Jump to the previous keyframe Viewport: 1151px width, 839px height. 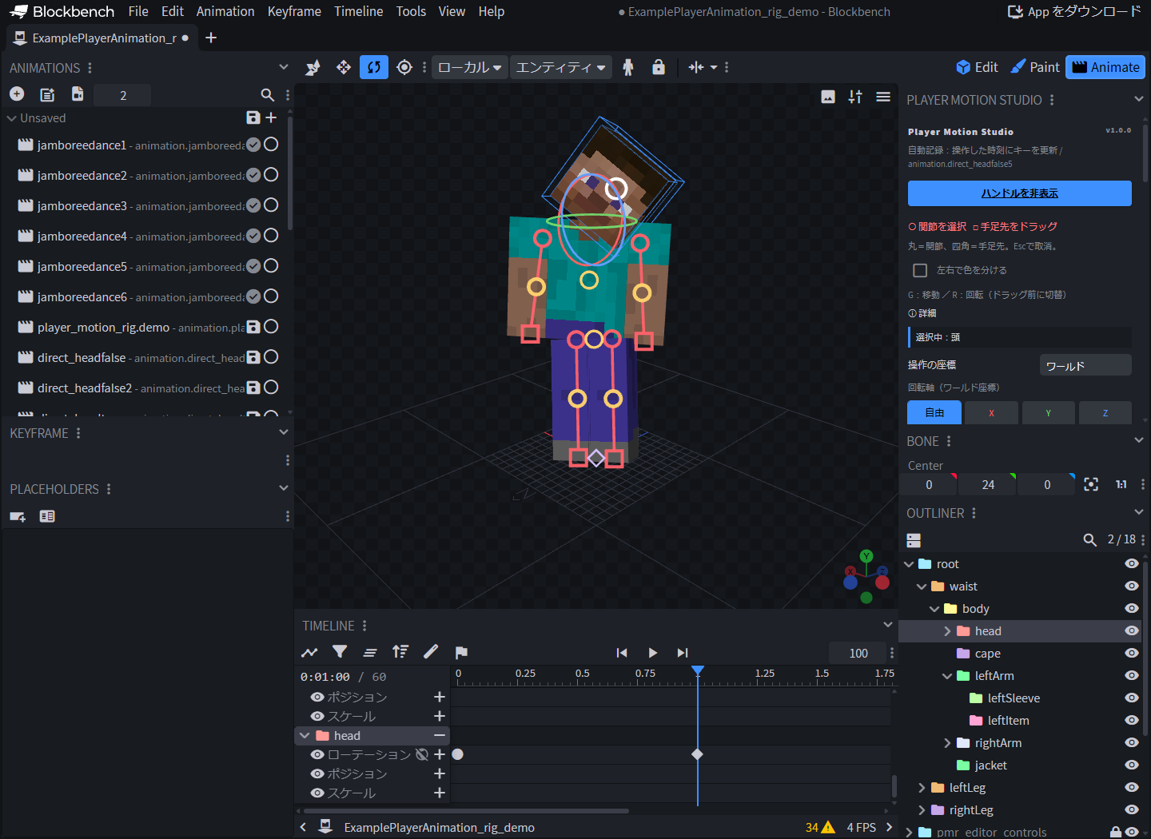pos(622,653)
